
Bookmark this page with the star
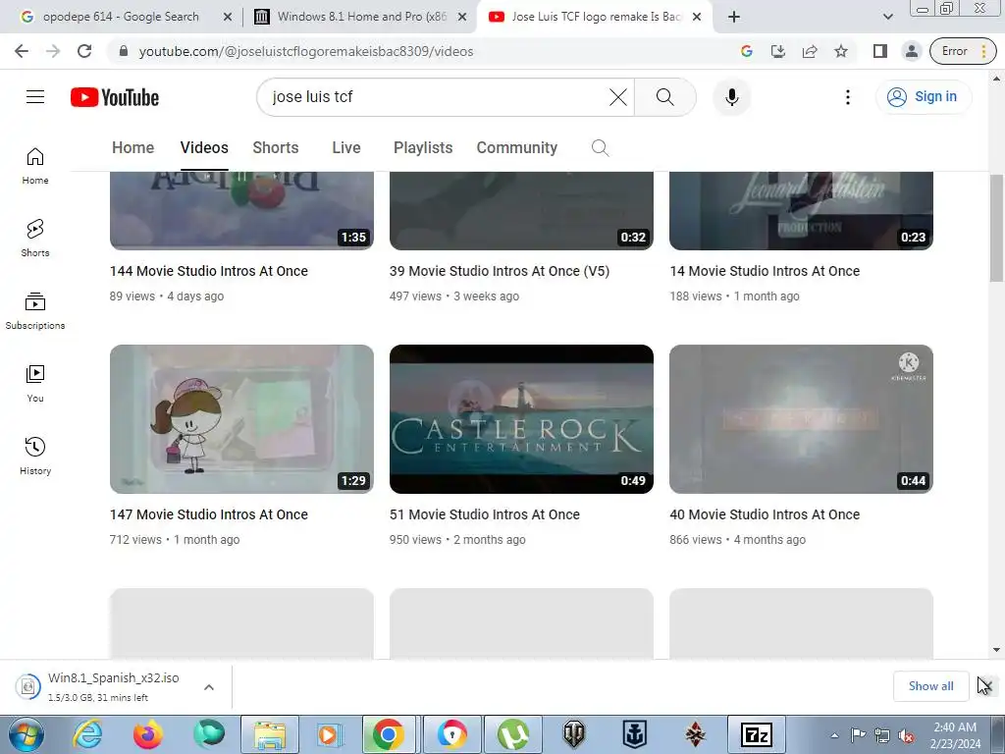coord(841,51)
